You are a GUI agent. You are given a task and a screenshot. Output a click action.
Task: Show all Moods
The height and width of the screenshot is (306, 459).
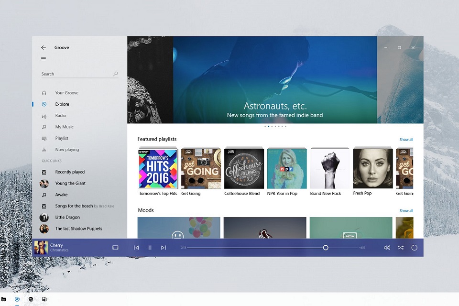406,210
